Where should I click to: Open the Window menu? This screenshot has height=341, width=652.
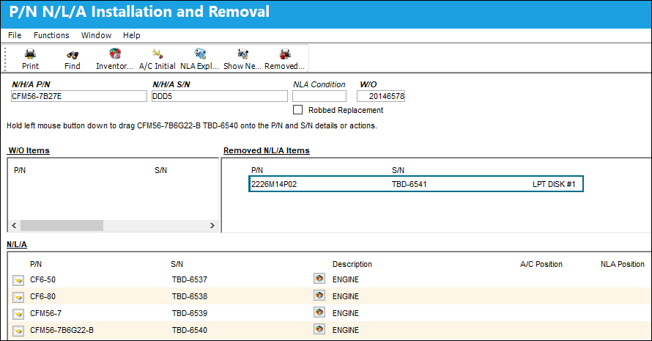click(x=97, y=35)
